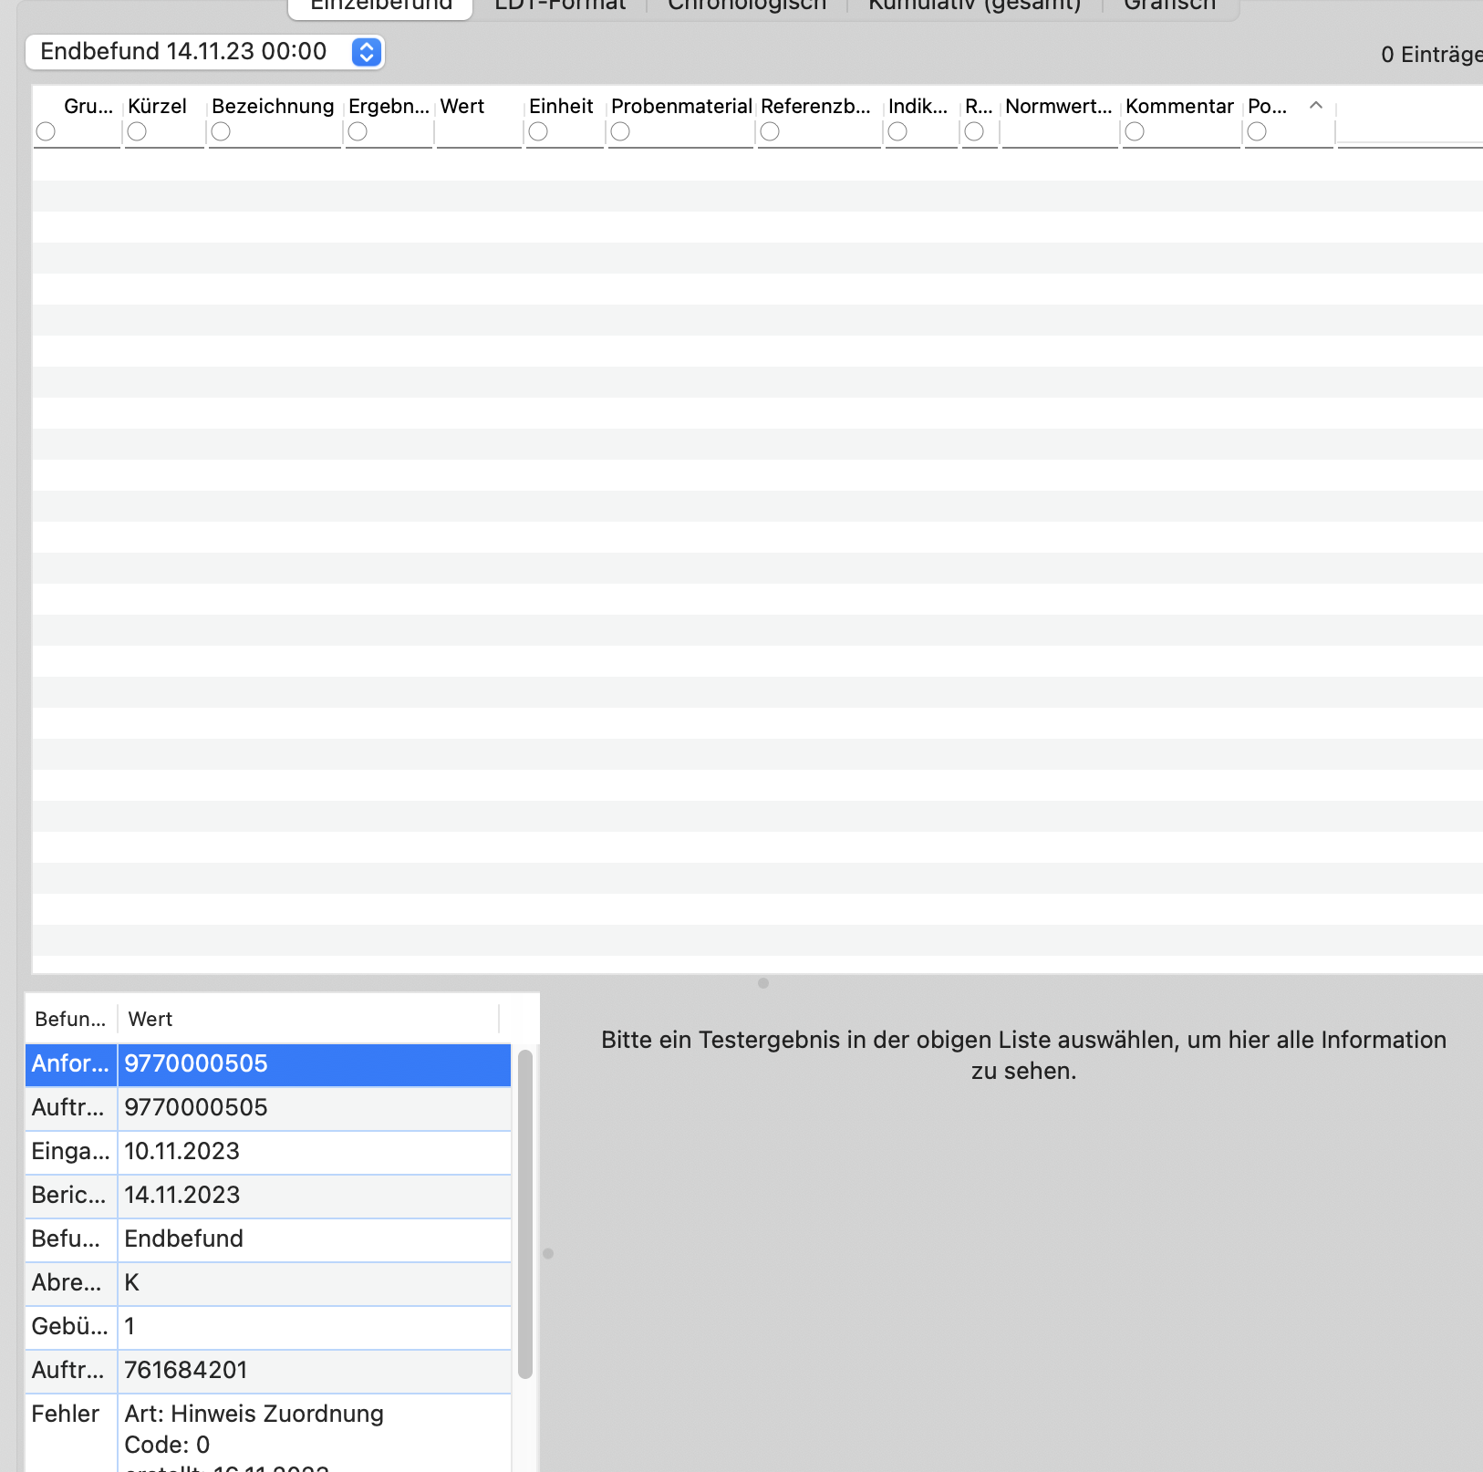Viewport: 1483px width, 1472px height.
Task: Sort by the Kürzel column header
Action: [157, 106]
